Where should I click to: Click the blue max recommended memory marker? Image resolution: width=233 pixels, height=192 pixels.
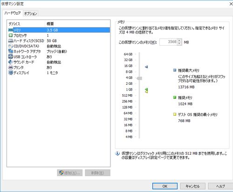coord(146,67)
